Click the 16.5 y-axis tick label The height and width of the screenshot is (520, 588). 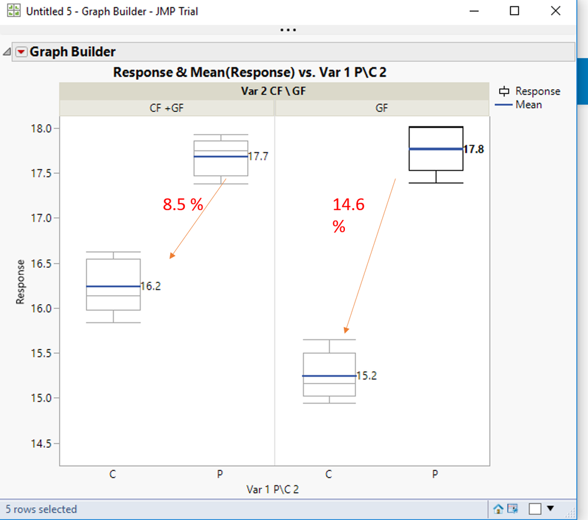[41, 264]
